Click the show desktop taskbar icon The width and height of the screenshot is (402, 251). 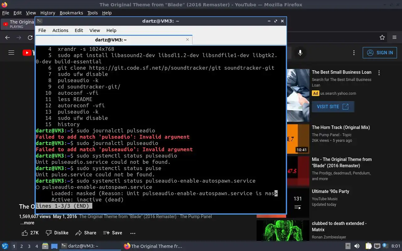coord(54,246)
